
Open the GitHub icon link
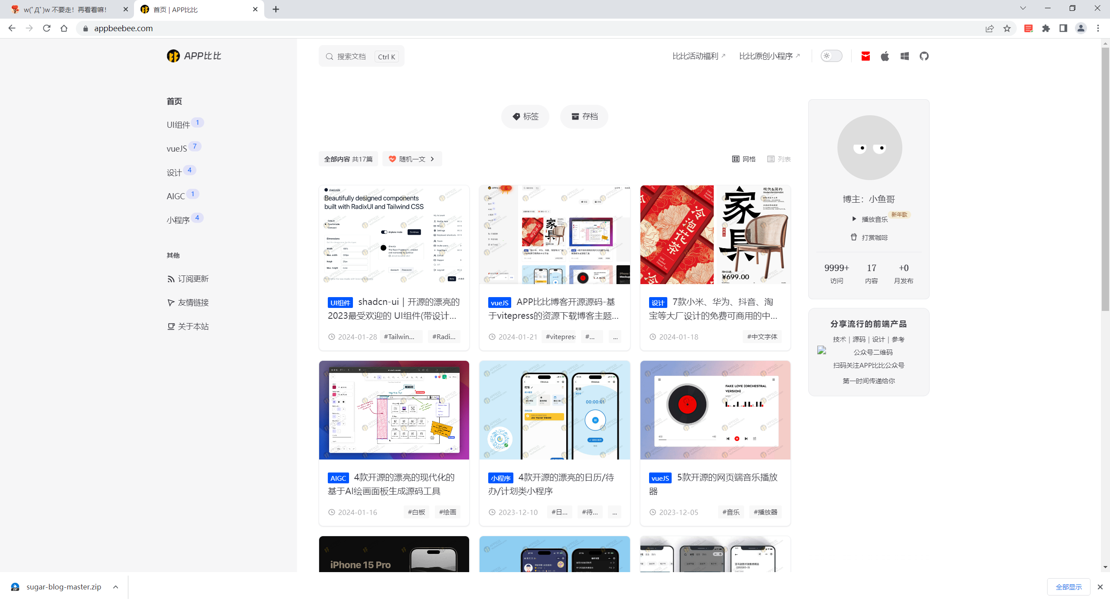(924, 56)
